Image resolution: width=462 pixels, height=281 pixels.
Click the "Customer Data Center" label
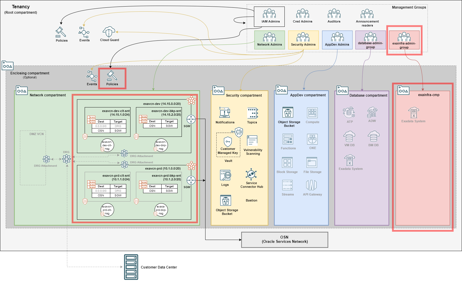pyautogui.click(x=159, y=267)
